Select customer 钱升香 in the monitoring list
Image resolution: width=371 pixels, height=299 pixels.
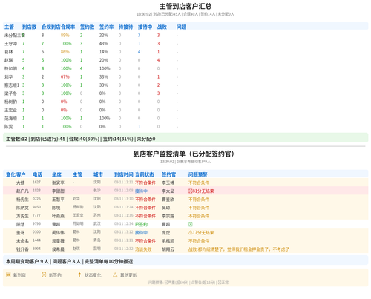pos(22,249)
